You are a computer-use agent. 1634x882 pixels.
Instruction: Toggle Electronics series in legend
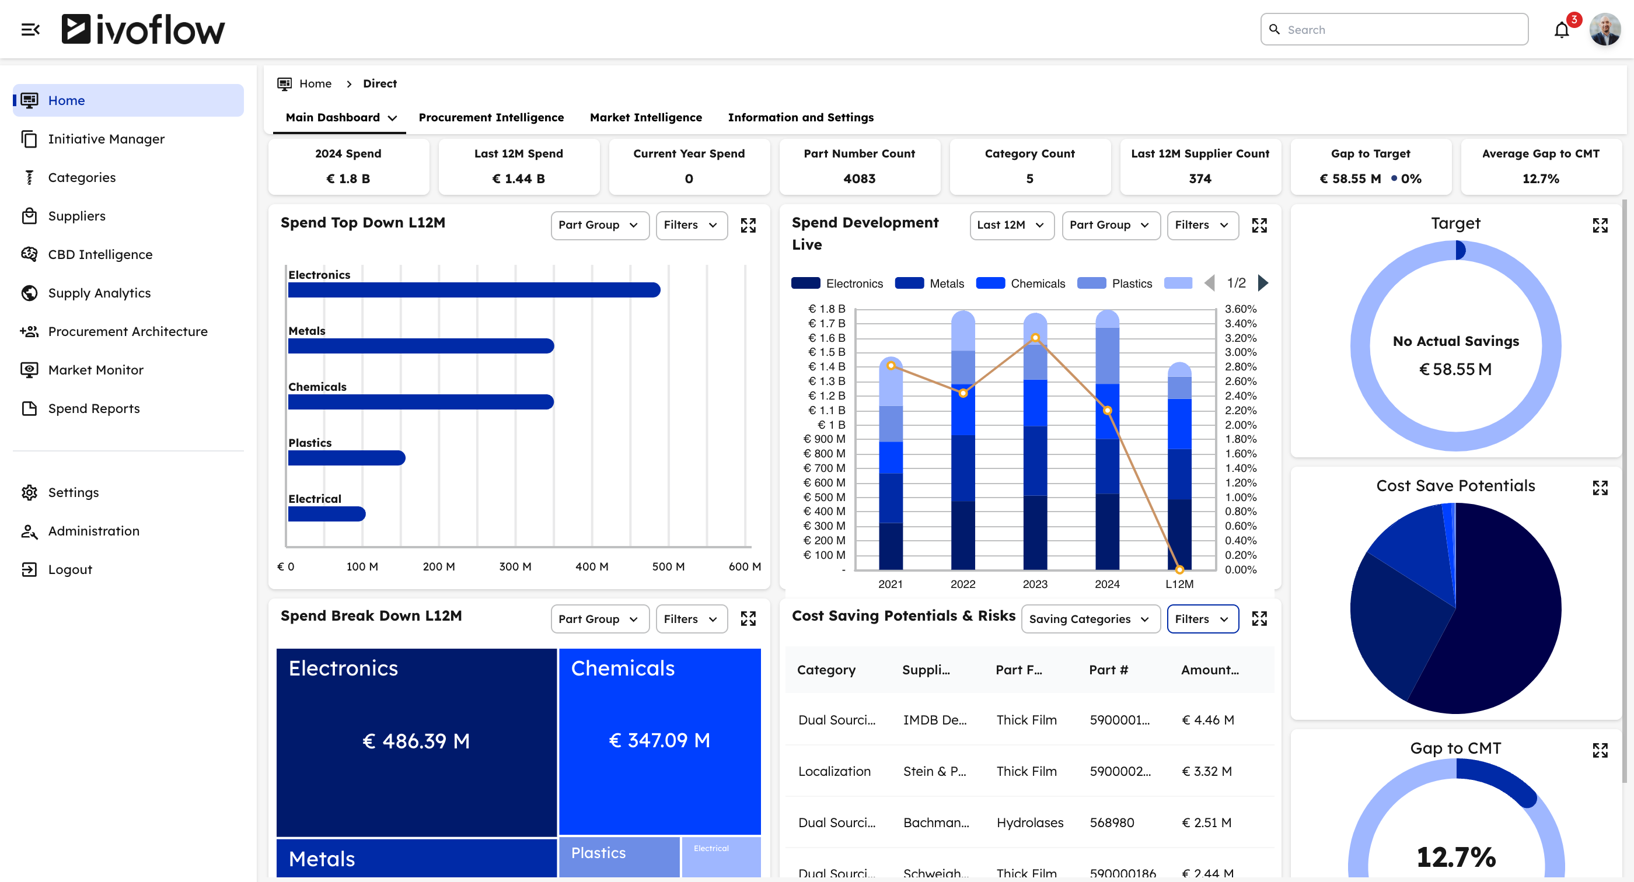(x=837, y=283)
